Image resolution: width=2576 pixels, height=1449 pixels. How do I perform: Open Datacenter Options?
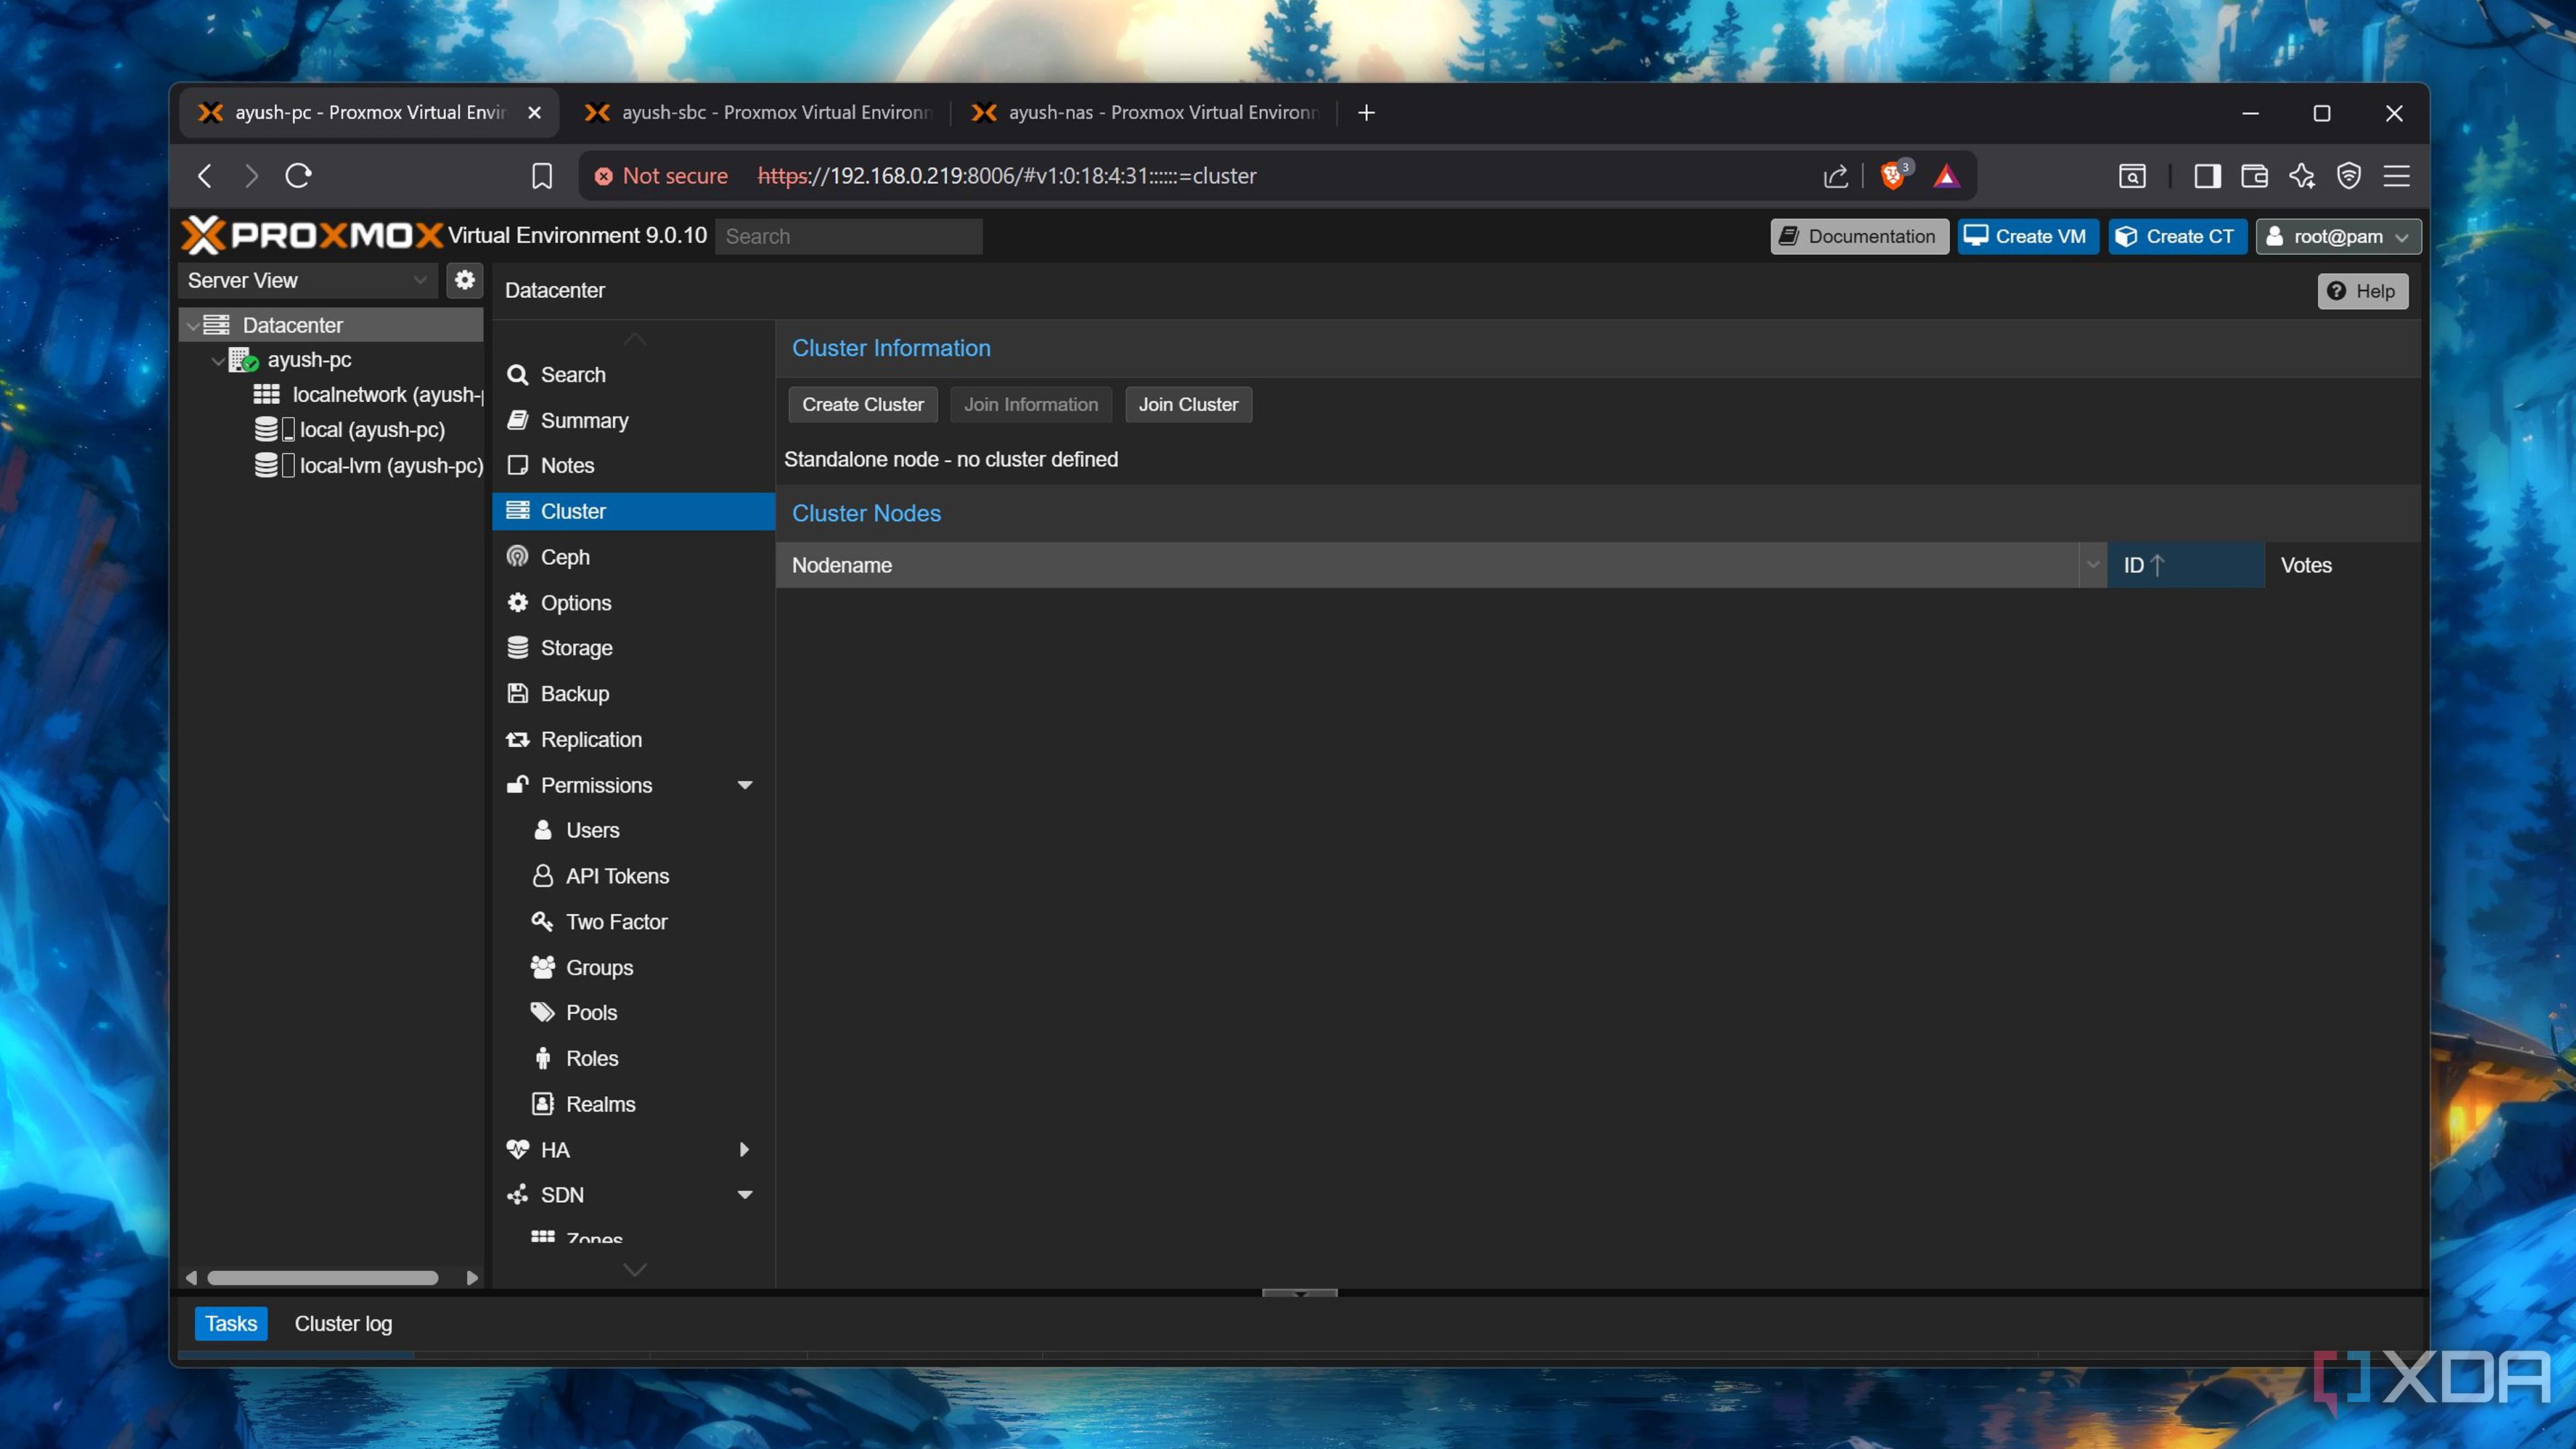pyautogui.click(x=633, y=603)
